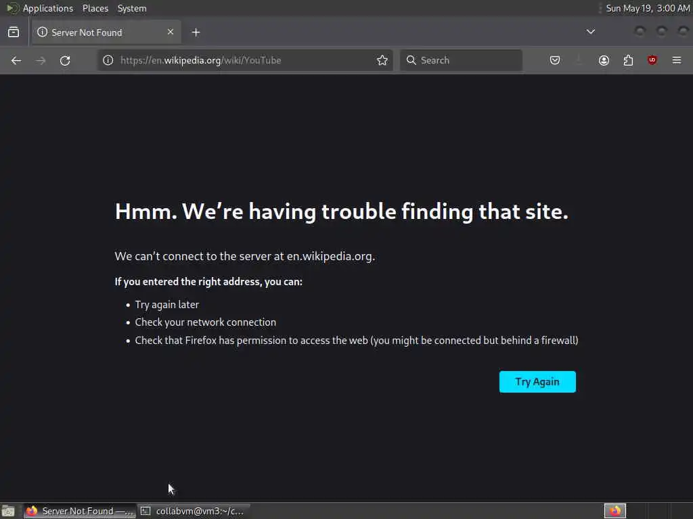Click the Try Again button

coord(537,382)
